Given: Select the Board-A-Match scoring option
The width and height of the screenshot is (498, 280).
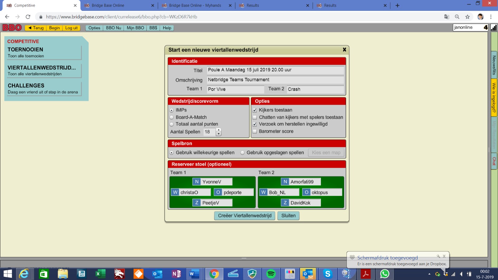Looking at the screenshot, I should tap(171, 117).
